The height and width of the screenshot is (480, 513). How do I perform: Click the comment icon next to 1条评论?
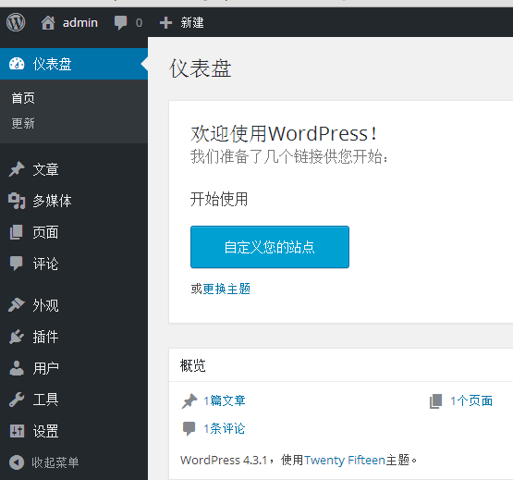click(x=189, y=428)
